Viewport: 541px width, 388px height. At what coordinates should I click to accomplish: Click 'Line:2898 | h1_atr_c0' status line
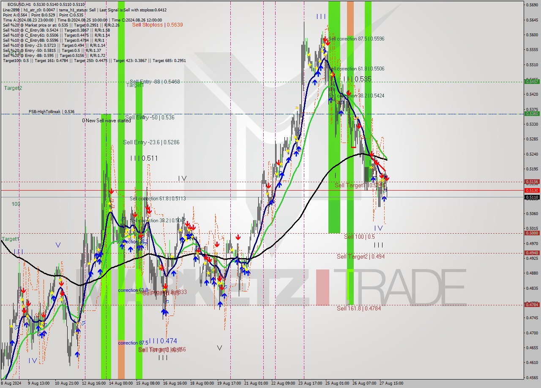[85, 9]
